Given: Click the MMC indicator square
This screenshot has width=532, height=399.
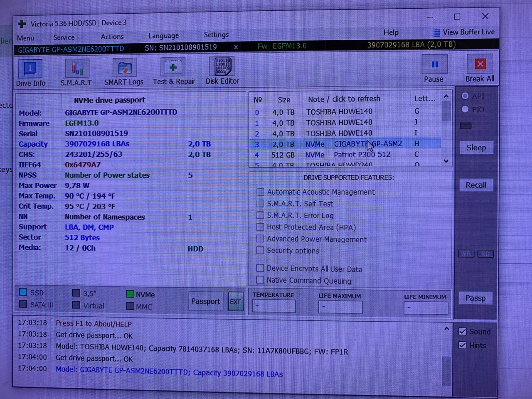Looking at the screenshot, I should coord(130,306).
